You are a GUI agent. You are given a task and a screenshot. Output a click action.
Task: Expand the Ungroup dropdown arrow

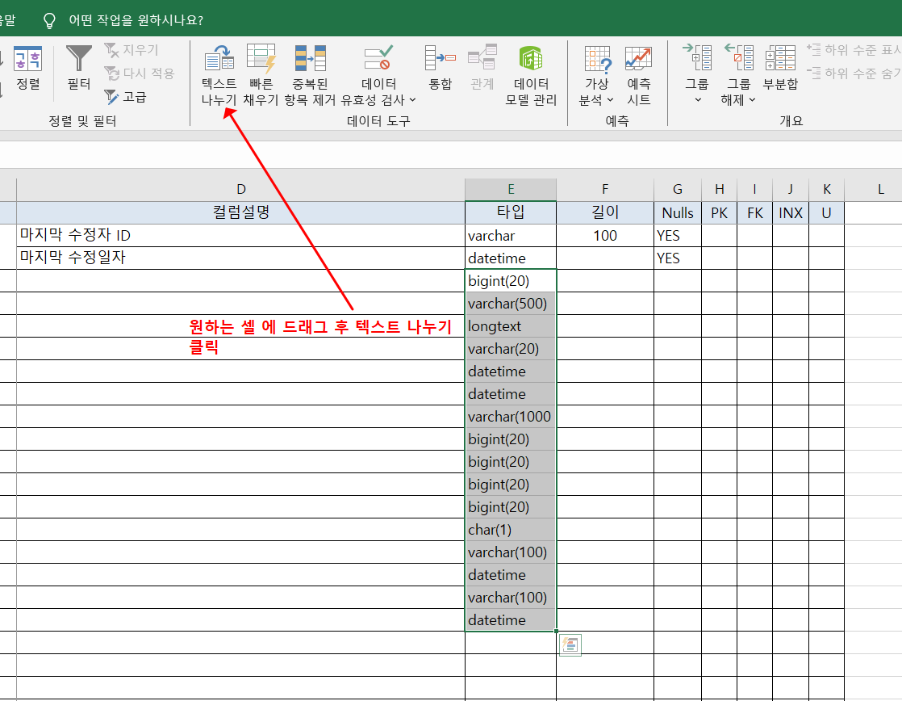pos(752,100)
